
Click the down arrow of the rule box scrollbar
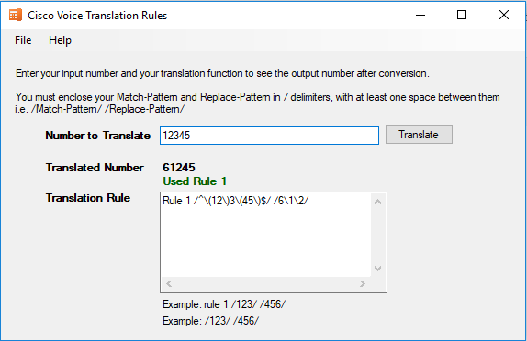click(377, 269)
